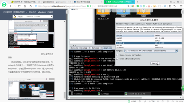The height and width of the screenshot is (103, 185).
Task: Click the screenshot tool extension icon
Action: point(160,6)
